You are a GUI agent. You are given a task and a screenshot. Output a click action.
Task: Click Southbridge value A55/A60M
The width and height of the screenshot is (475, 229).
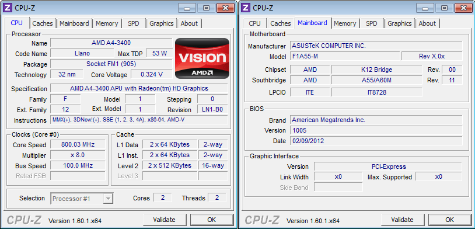coord(376,81)
